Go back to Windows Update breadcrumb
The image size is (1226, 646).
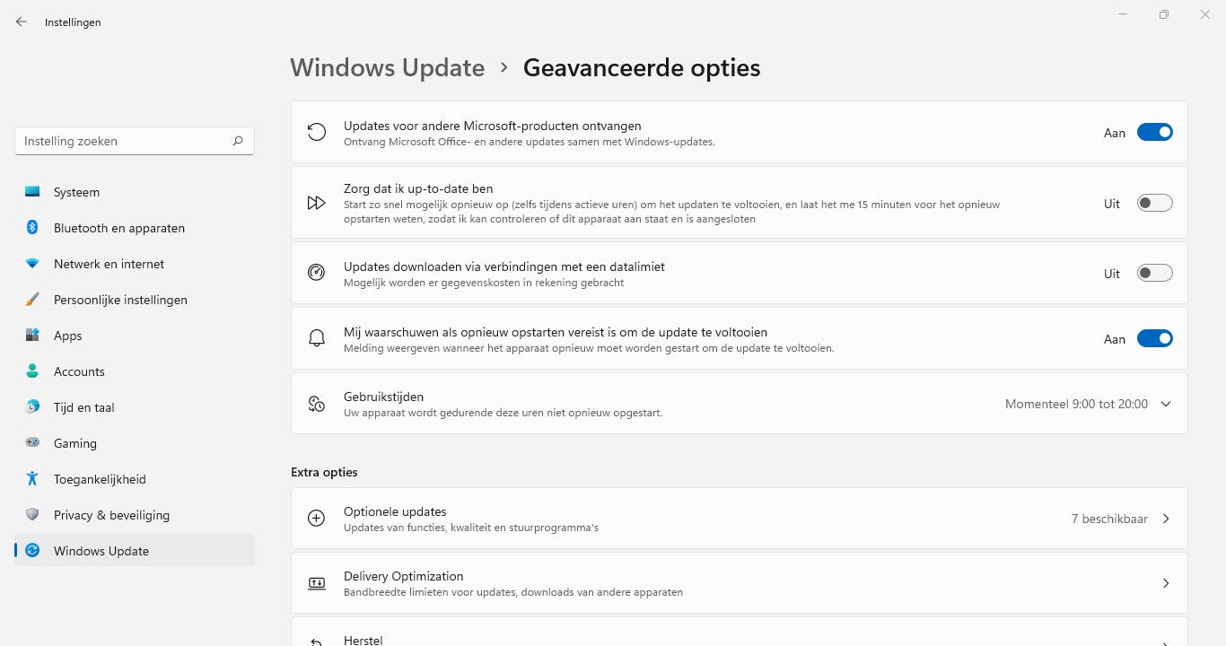click(387, 67)
